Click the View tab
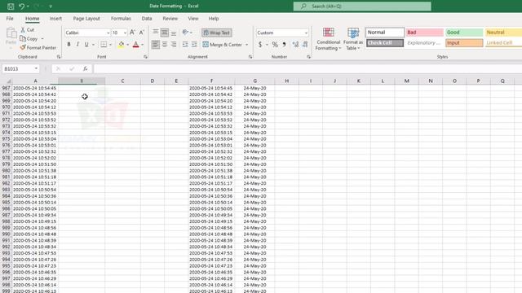Screen dimensions: 522x293 coord(193,19)
